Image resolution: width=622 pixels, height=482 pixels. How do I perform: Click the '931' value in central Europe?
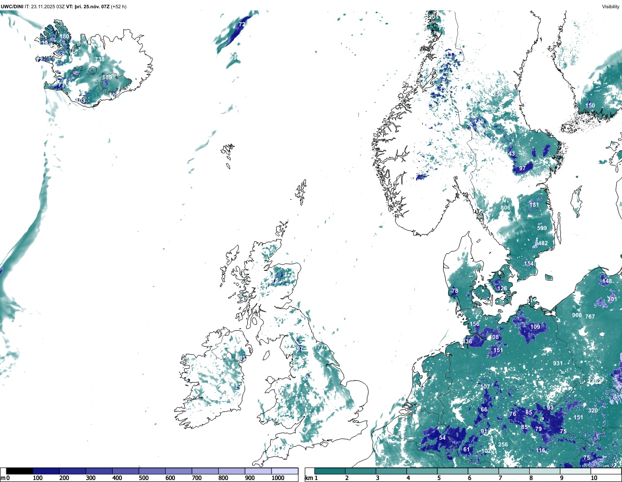[x=558, y=363]
